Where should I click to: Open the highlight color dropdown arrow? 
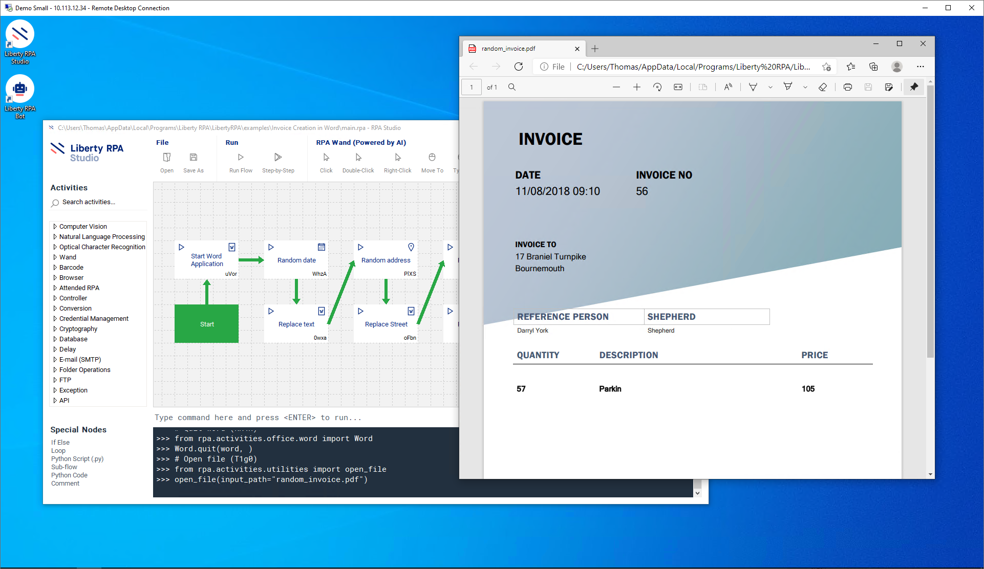coord(805,87)
